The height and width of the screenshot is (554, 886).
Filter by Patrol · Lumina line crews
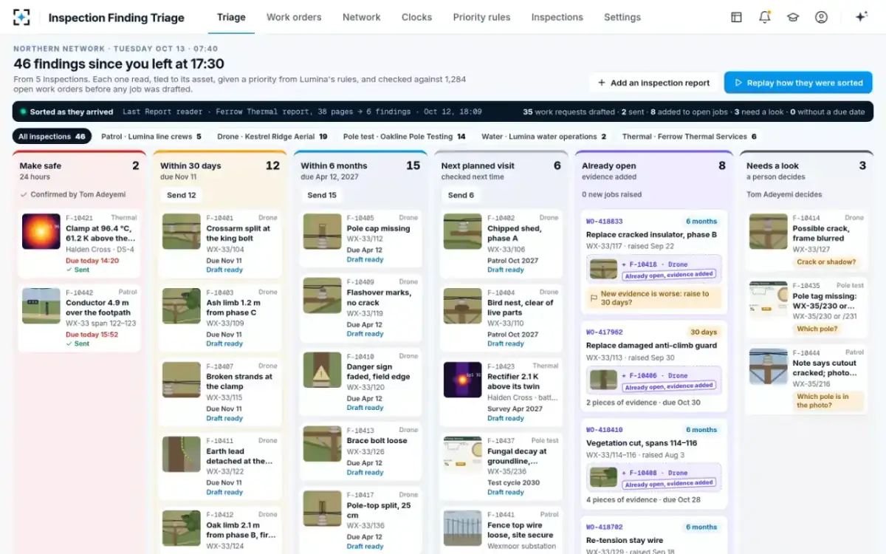coord(151,137)
